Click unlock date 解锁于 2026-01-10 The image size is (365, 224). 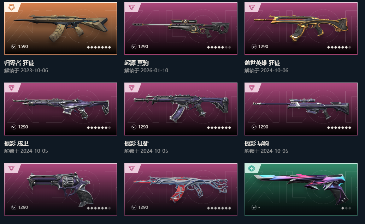click(146, 71)
